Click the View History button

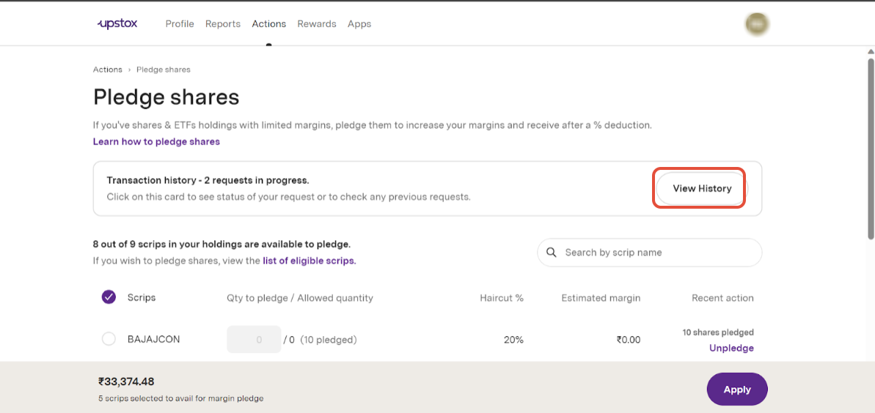pyautogui.click(x=701, y=188)
